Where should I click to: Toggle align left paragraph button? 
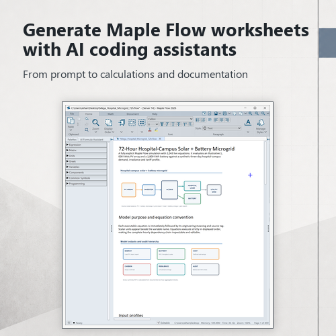tap(216, 120)
